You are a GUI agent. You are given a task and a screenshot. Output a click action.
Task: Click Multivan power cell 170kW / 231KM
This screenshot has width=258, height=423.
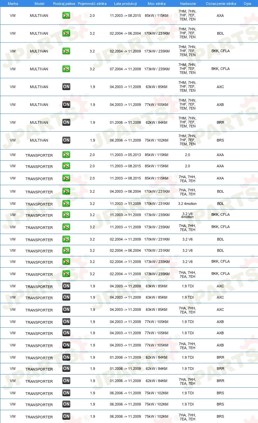[x=157, y=33]
